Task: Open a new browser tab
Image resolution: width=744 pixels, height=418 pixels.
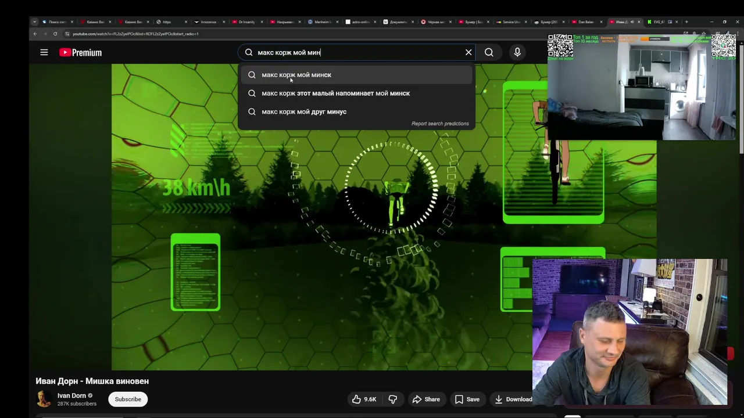Action: 686,22
